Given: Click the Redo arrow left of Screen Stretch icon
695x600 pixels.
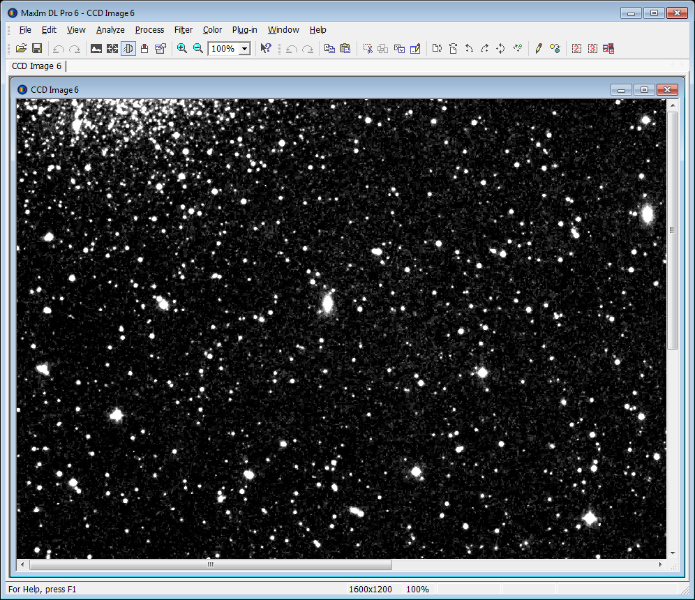Looking at the screenshot, I should (x=75, y=49).
